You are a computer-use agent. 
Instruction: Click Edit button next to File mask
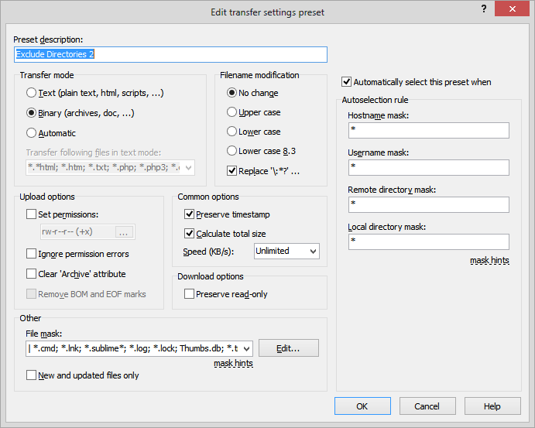(x=288, y=348)
